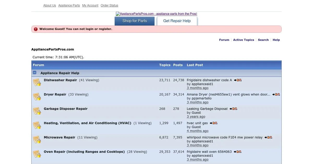
Task: Click the AppliancePartsPros.com logo link
Action: pos(156,14)
